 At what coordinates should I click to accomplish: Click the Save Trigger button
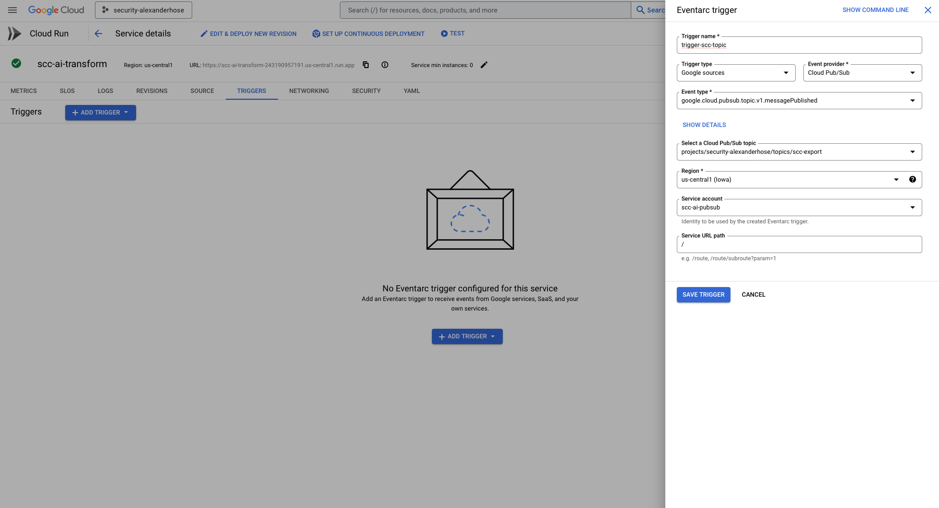(703, 295)
